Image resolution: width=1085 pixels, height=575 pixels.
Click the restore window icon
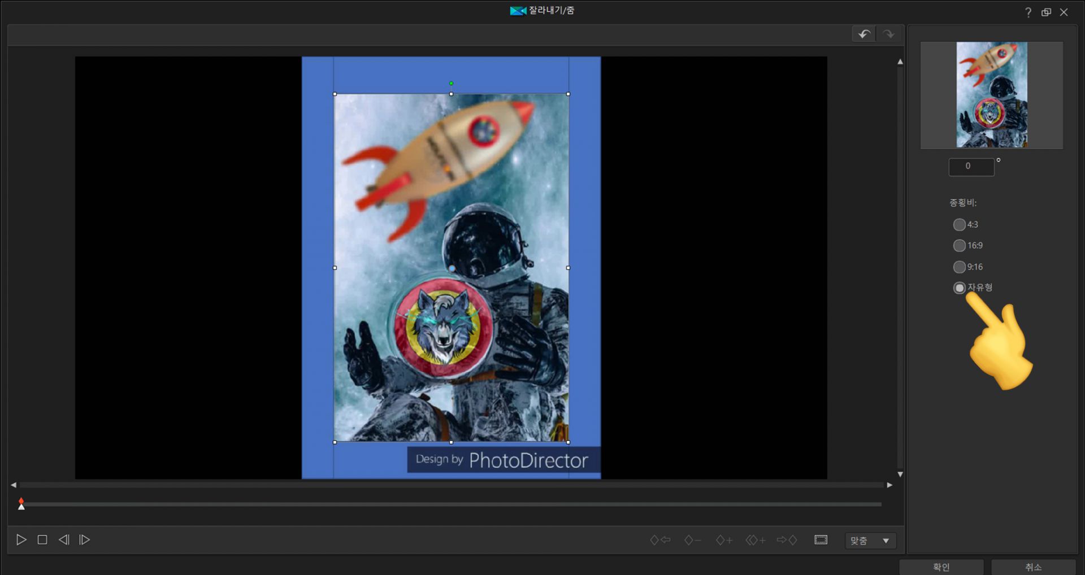(x=1047, y=12)
